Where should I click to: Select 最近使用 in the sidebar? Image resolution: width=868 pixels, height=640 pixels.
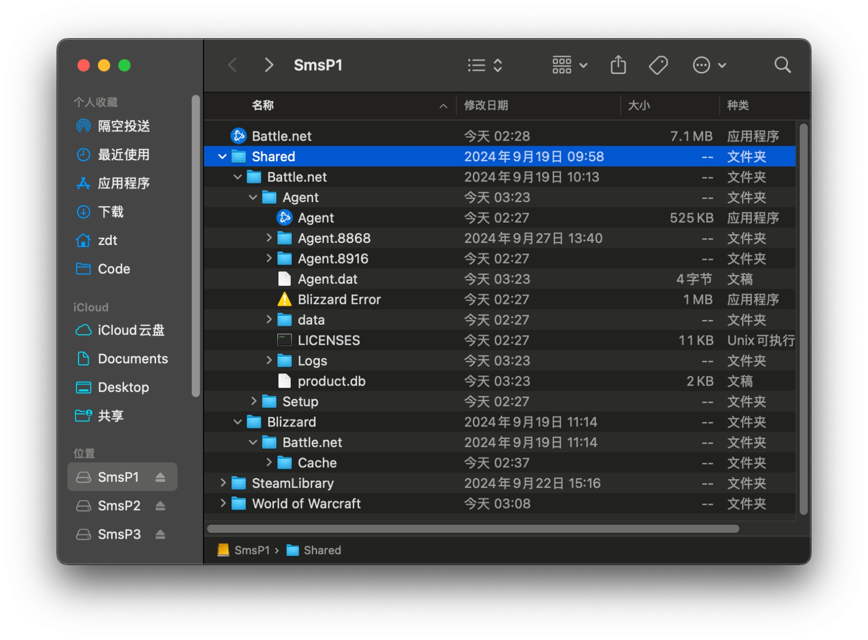click(123, 155)
